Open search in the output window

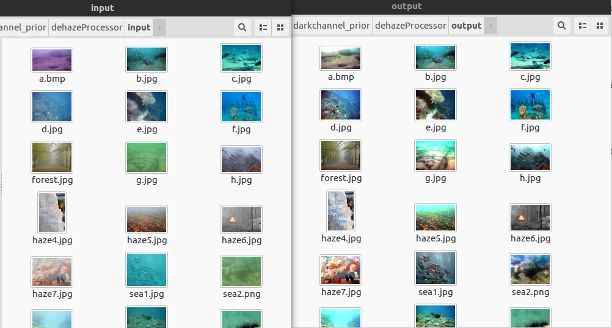(x=562, y=26)
